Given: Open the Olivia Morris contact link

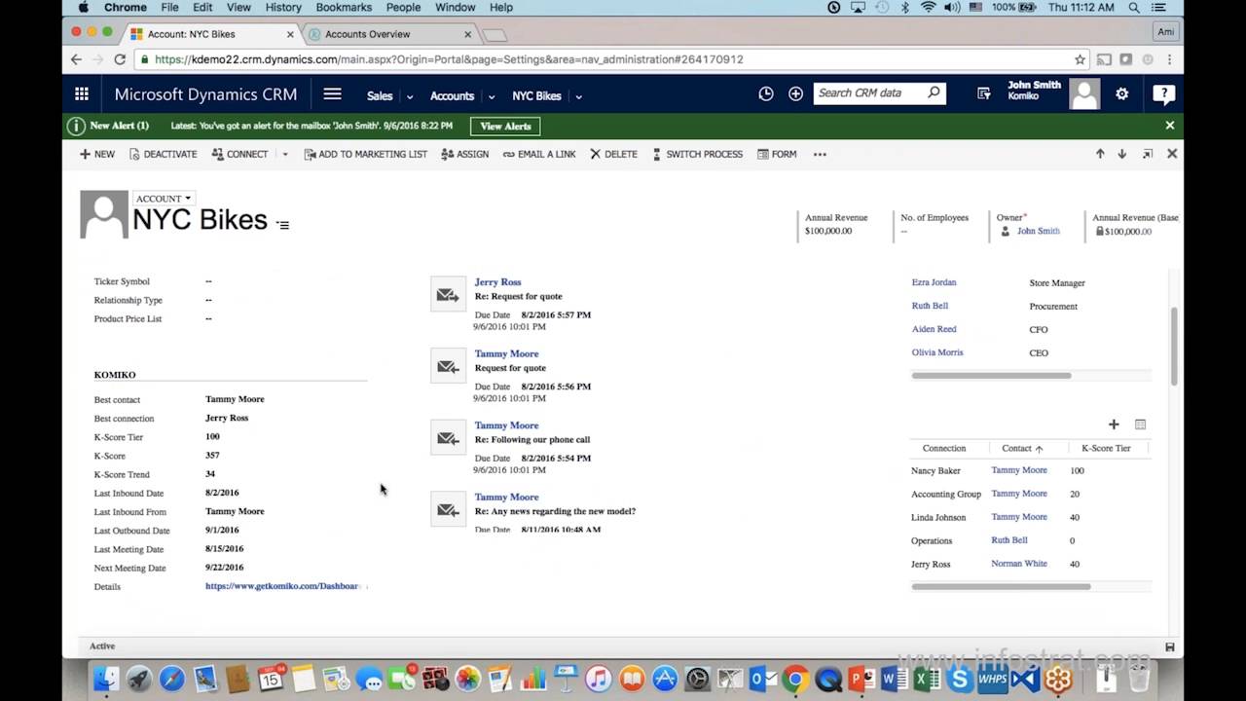Looking at the screenshot, I should point(936,352).
